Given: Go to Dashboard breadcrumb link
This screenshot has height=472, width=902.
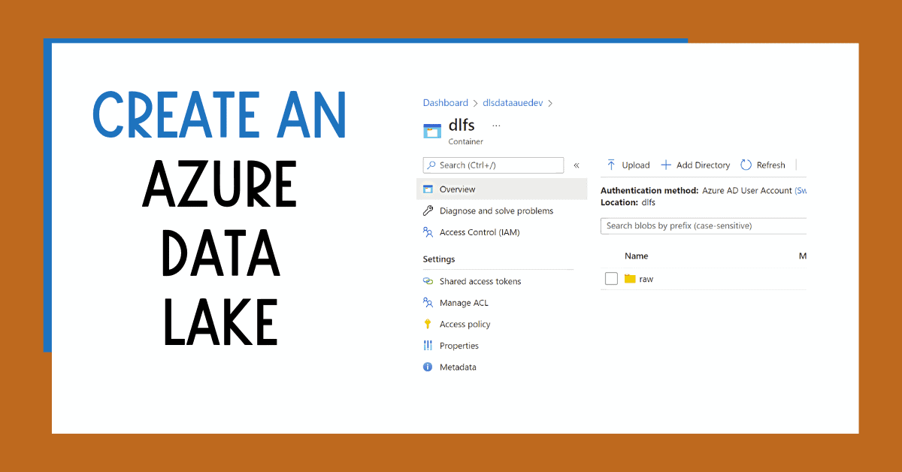Looking at the screenshot, I should pyautogui.click(x=445, y=103).
